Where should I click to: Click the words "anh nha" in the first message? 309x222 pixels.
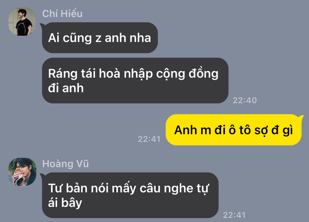pos(128,38)
